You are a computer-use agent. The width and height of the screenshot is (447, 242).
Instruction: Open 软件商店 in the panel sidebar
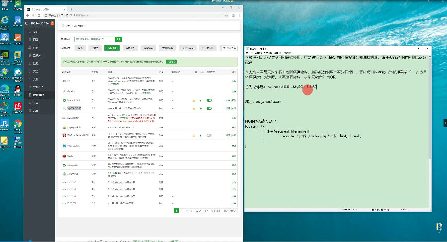pos(39,95)
